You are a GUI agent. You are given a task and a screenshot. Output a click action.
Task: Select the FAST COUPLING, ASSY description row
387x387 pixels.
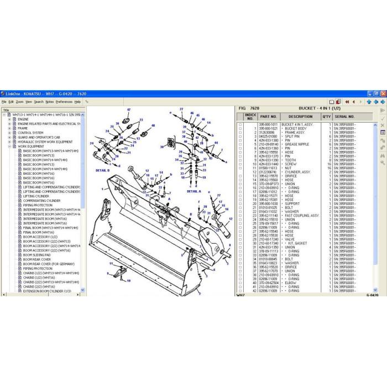pyautogui.click(x=302, y=216)
